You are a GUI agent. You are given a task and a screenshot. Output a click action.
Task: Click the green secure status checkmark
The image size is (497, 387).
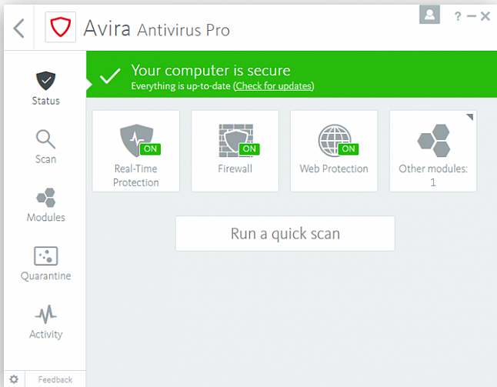point(111,75)
